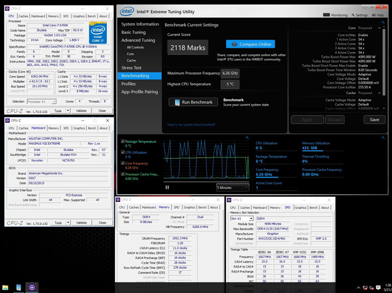This screenshot has width=392, height=293.
Task: Open the 5 Minutes time range dropdown
Action: (232, 187)
